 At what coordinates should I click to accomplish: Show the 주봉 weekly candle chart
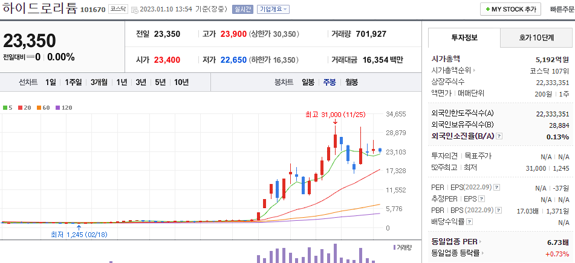[x=330, y=82]
